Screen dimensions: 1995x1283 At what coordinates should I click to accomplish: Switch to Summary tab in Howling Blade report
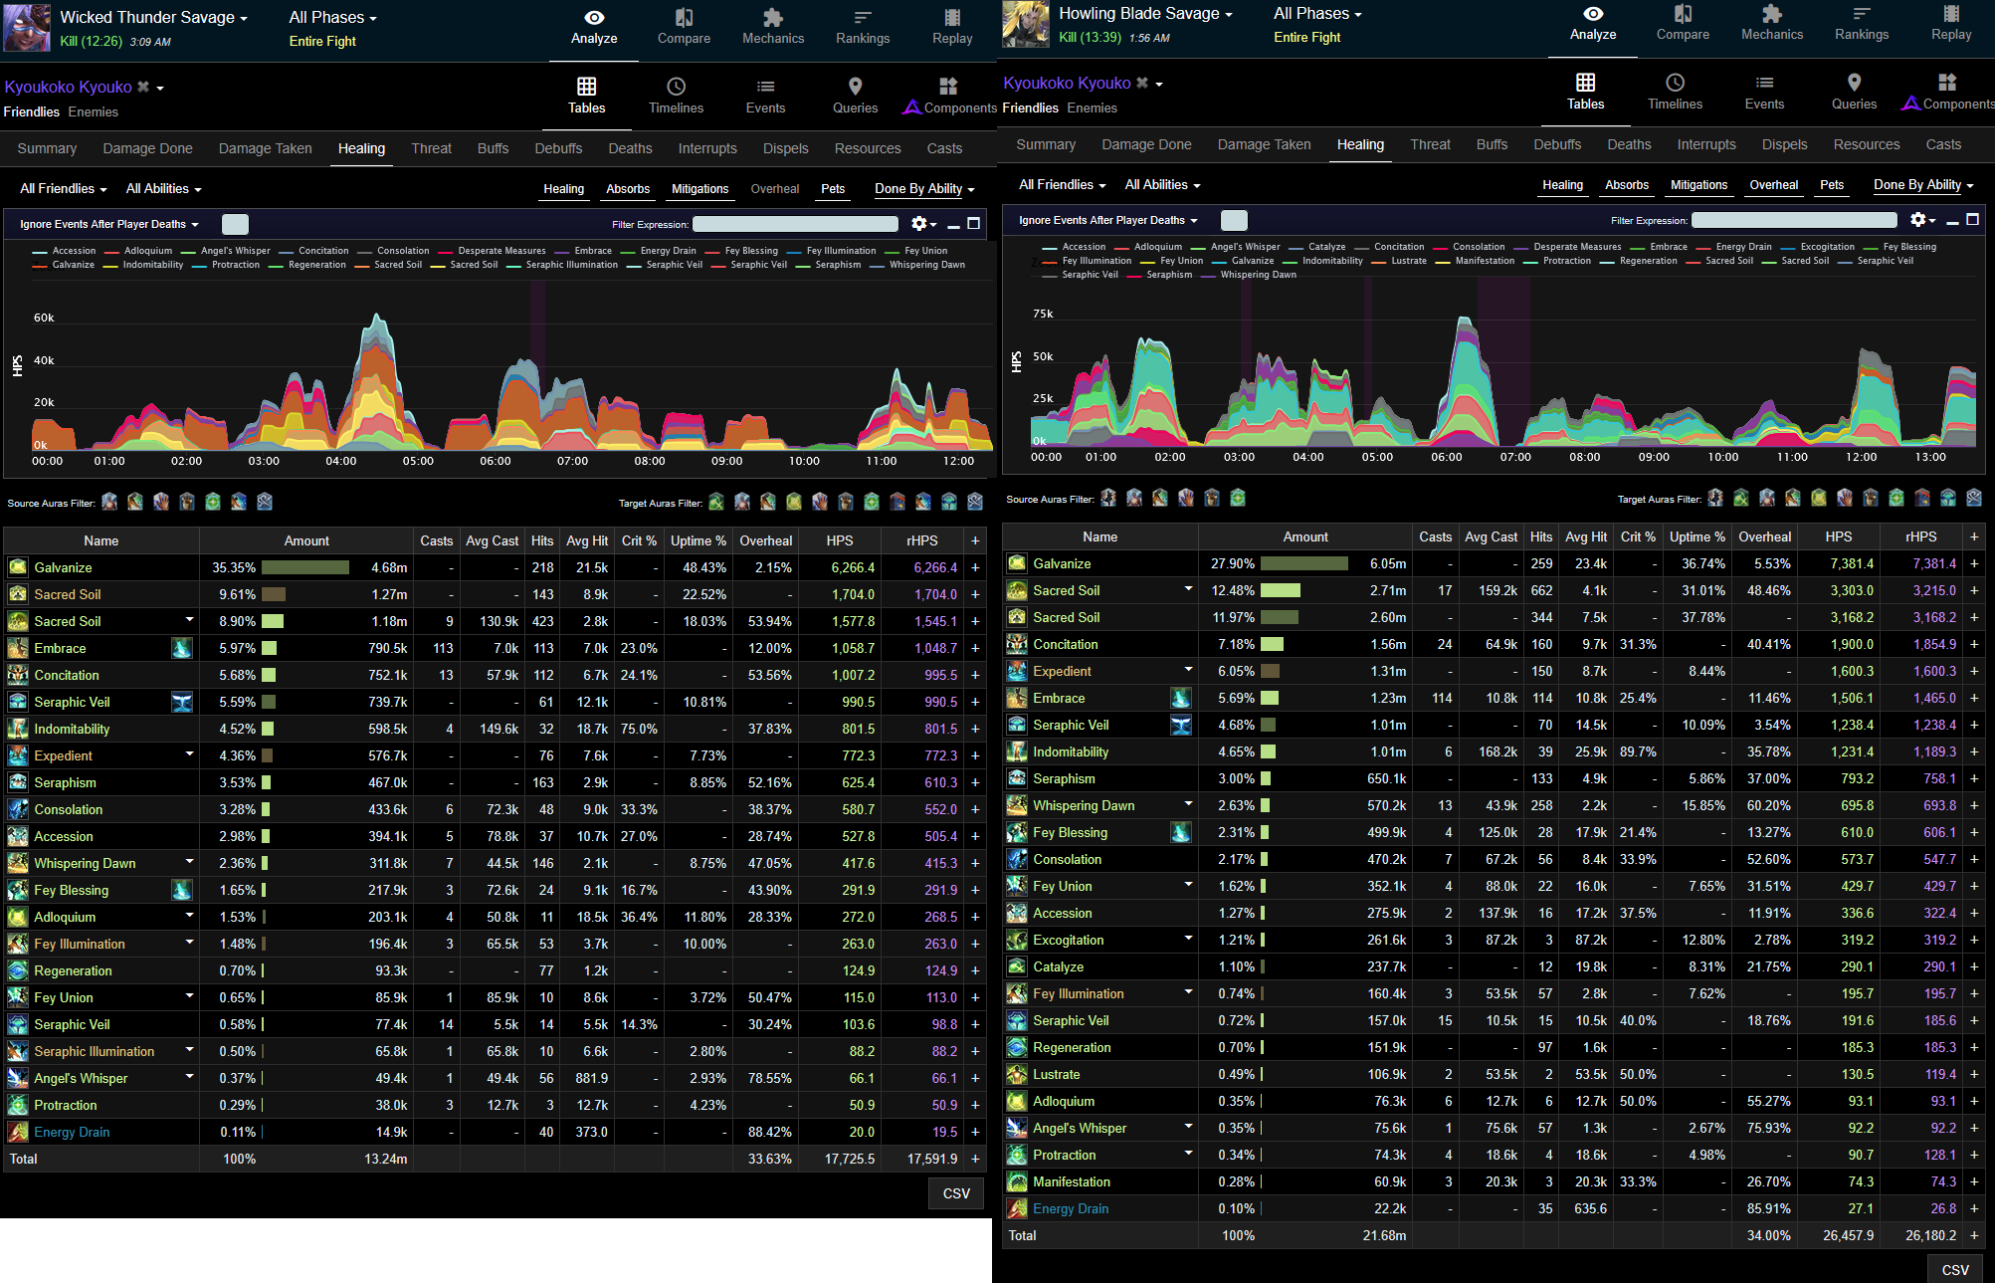click(1046, 144)
